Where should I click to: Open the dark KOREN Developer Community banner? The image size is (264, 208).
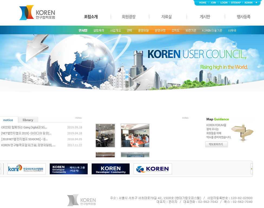click(111, 169)
